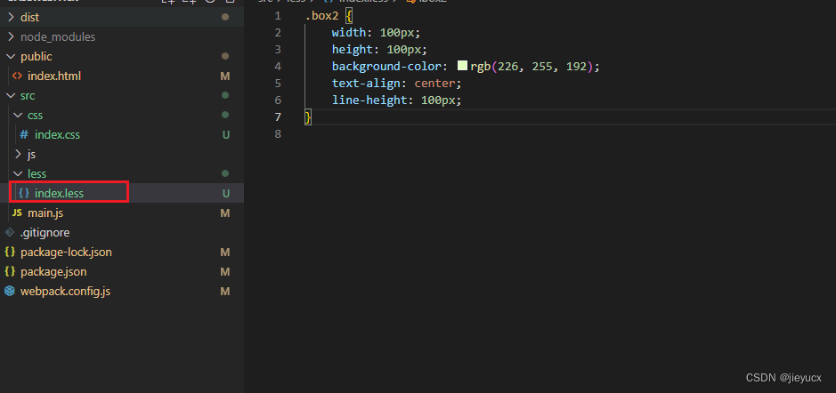Click the braces icon beside package-lock.json
The width and height of the screenshot is (836, 393).
point(10,252)
